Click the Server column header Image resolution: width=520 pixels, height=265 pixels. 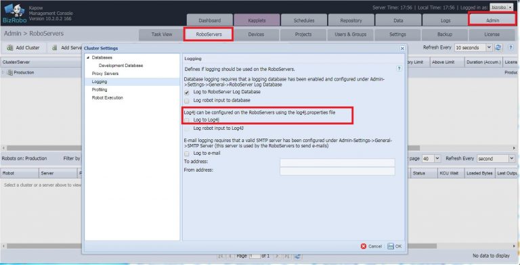point(58,173)
